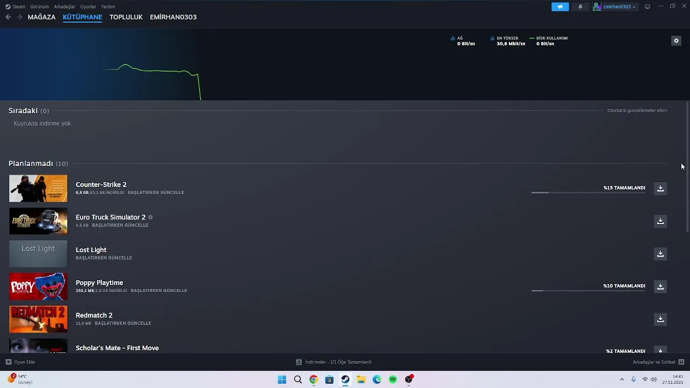The height and width of the screenshot is (388, 690).
Task: Open Steam from the taskbar
Action: (345, 379)
